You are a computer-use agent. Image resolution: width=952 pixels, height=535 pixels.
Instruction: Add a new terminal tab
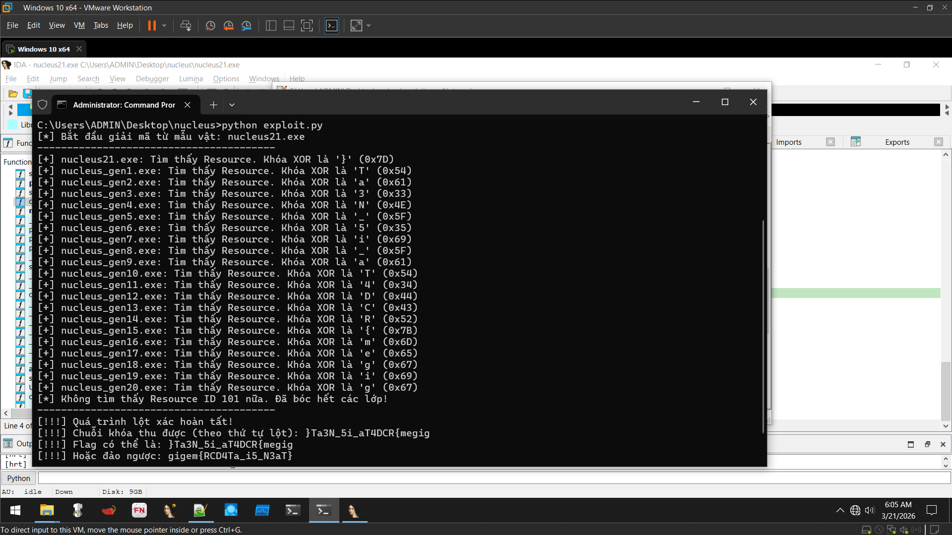pyautogui.click(x=213, y=105)
